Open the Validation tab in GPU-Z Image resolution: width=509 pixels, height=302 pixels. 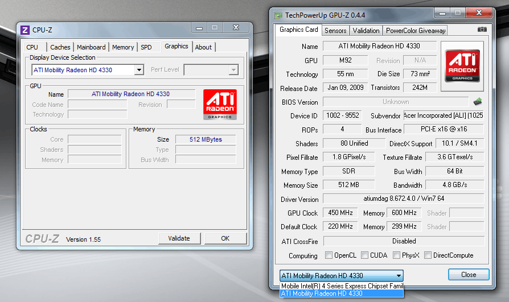point(366,31)
